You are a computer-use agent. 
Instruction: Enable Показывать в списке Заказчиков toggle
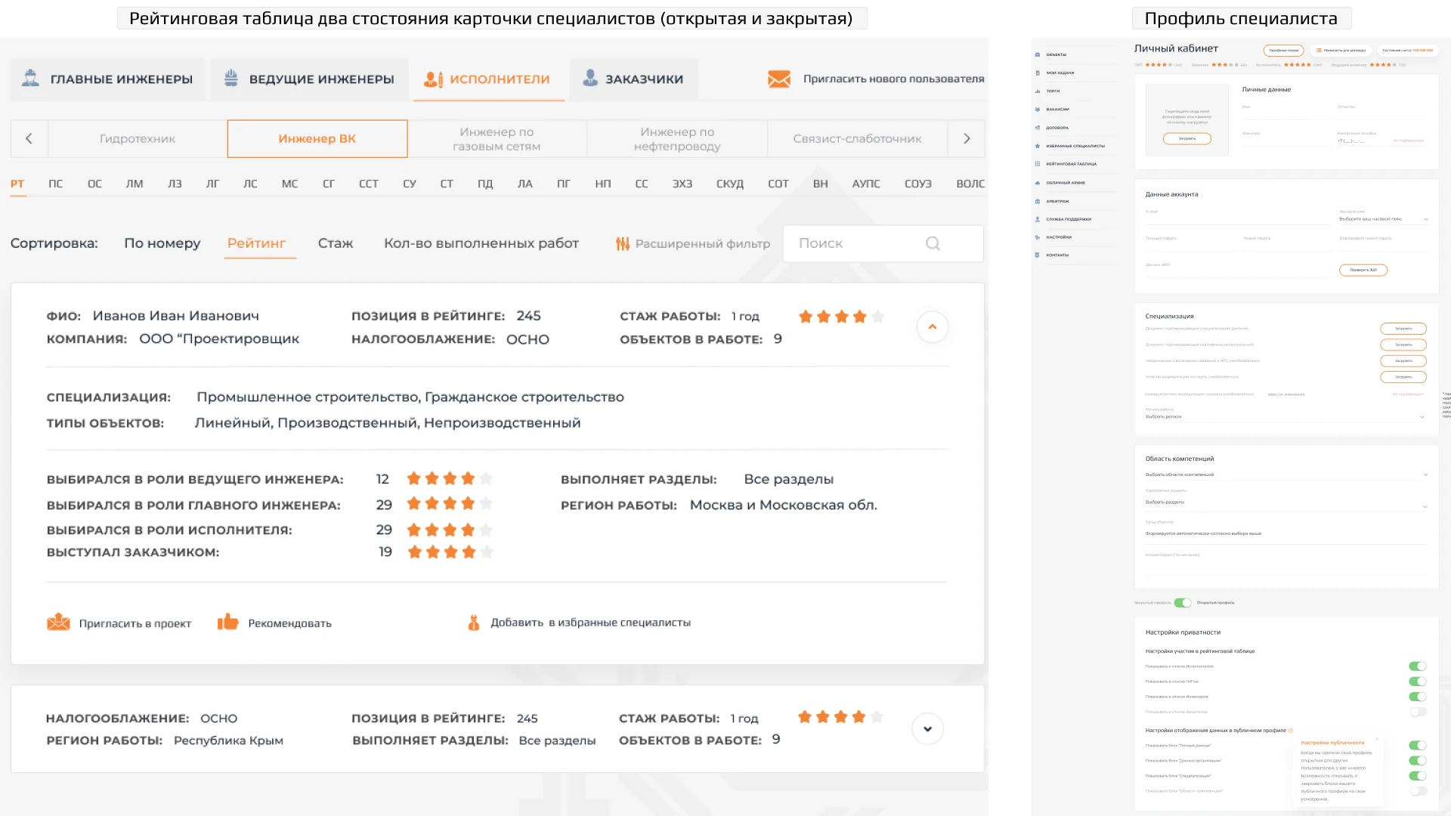click(x=1418, y=711)
